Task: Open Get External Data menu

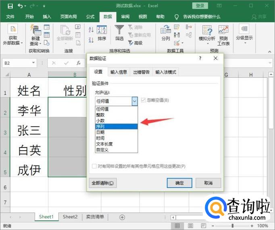Action: 13,35
